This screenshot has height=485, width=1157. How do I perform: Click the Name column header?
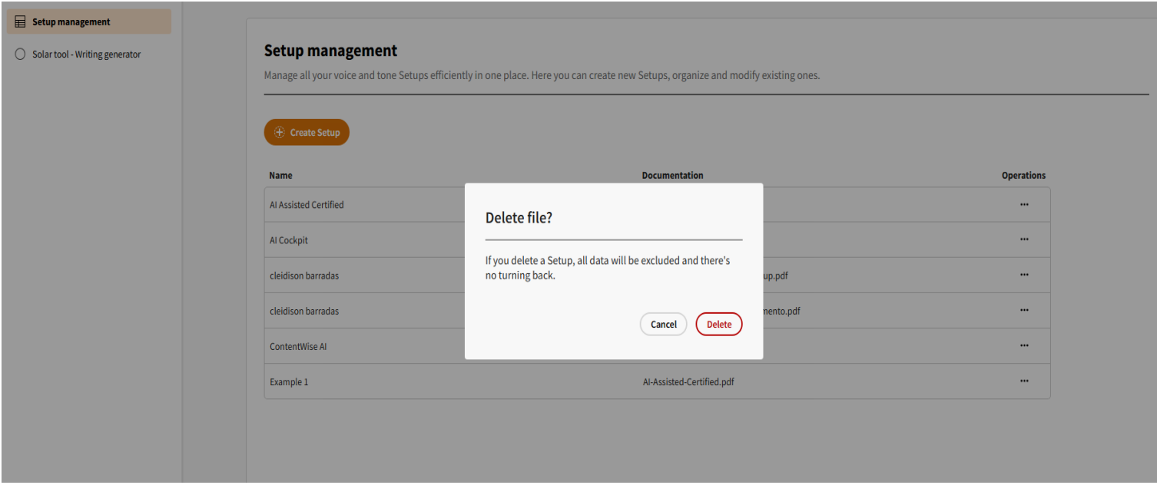[280, 176]
